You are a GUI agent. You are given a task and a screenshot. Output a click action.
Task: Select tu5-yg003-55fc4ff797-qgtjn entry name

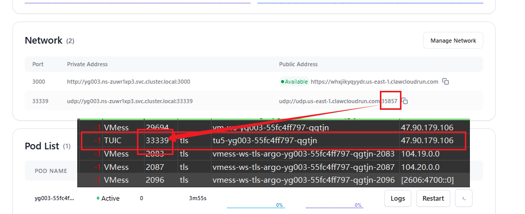click(265, 141)
